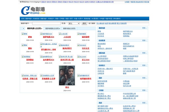Go to 首页 in the blue navigation bar

[x=23, y=19]
